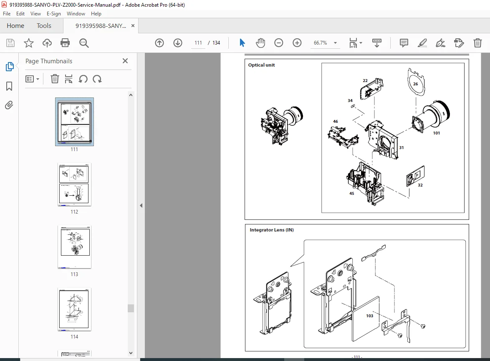Select page 112 thumbnail
The height and width of the screenshot is (361, 490).
[x=74, y=184]
